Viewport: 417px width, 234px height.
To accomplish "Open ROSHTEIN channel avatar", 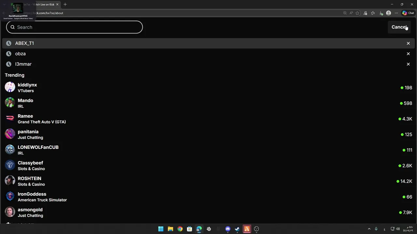I will pyautogui.click(x=10, y=181).
